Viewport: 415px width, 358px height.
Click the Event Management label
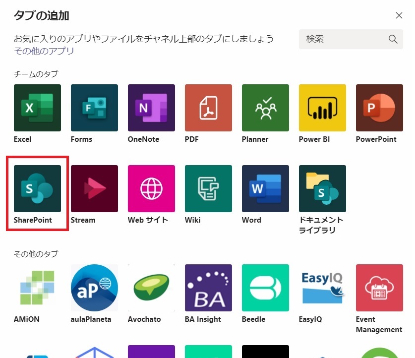point(379,324)
